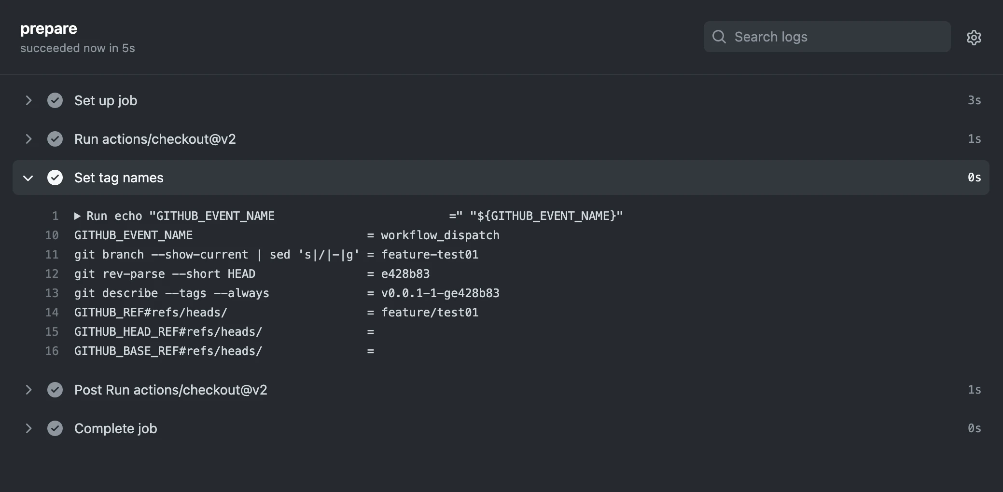Click the Set up job step title
Screen dimensions: 1003x492
[106, 100]
